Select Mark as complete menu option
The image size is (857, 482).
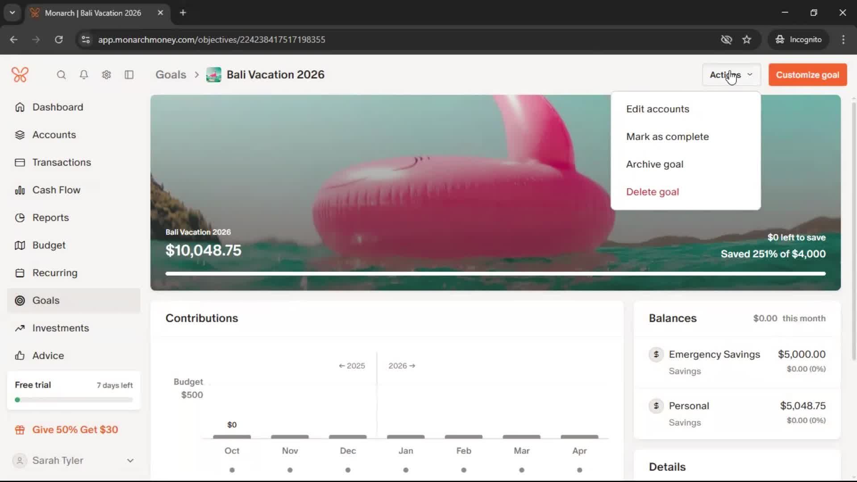(667, 137)
